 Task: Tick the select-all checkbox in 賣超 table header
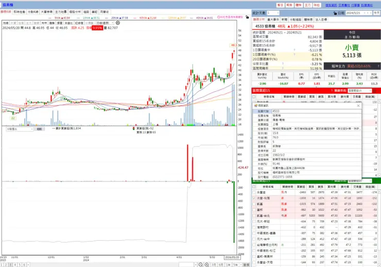click(254, 187)
